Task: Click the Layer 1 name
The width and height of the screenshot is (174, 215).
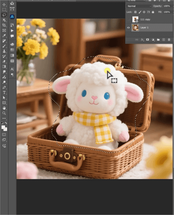Action: tap(144, 28)
